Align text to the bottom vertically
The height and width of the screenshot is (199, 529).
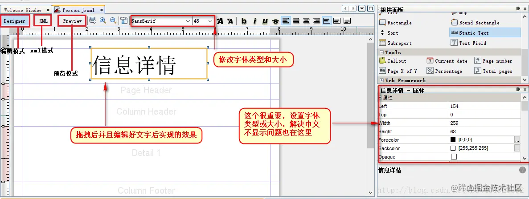pyautogui.click(x=347, y=21)
